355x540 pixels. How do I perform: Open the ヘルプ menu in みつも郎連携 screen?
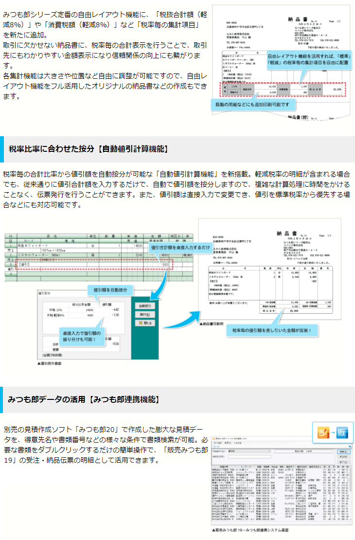pos(238,443)
